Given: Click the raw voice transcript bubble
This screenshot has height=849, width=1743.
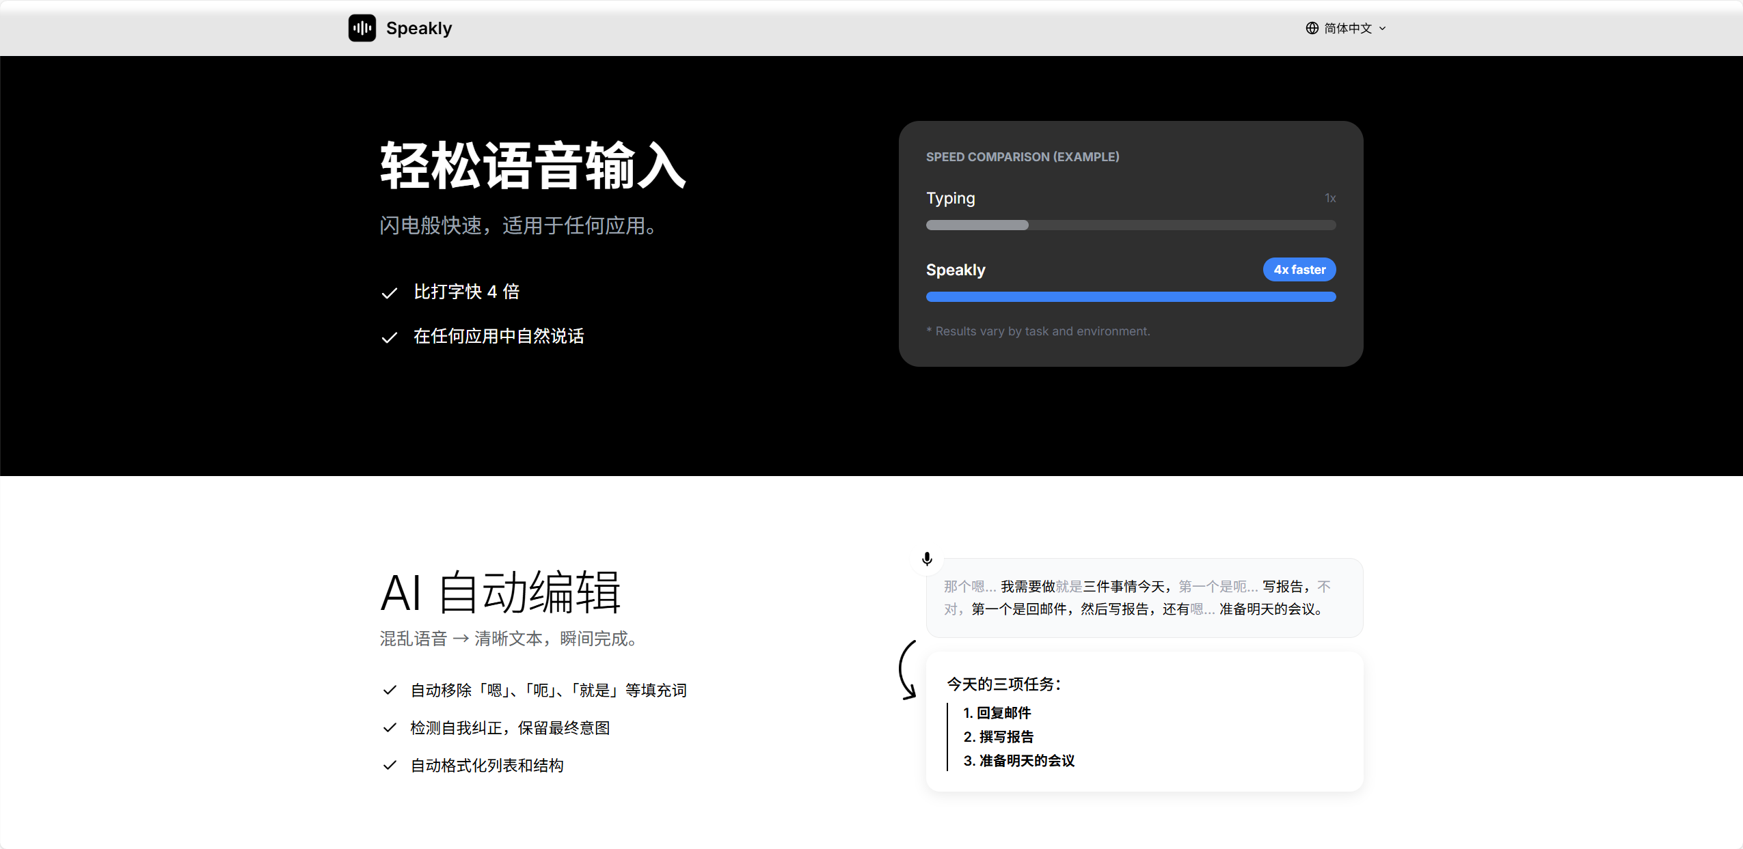Looking at the screenshot, I should pos(1144,598).
